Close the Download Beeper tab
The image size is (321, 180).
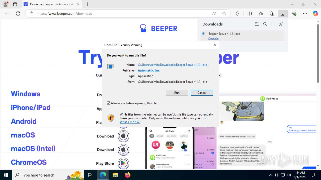(78, 4)
